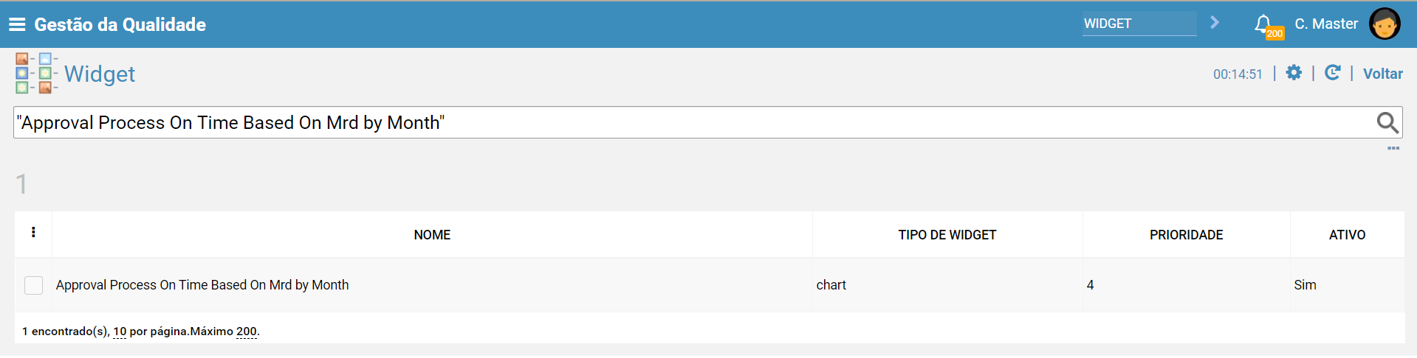Open the hamburger navigation menu

17,24
